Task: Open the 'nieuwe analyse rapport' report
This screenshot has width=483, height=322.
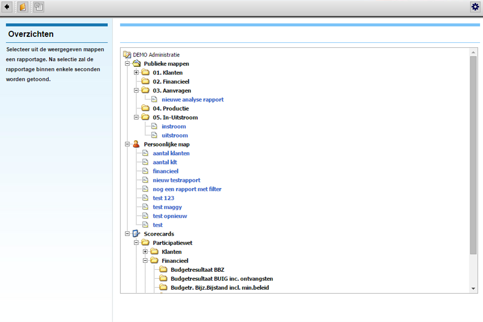Action: point(192,99)
